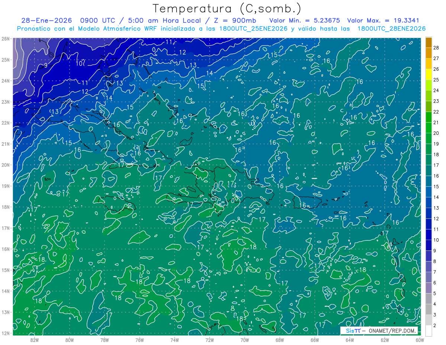Screen dimensions: 446x345
Task: Click the '19' label on the color scale
Action: [x=436, y=144]
